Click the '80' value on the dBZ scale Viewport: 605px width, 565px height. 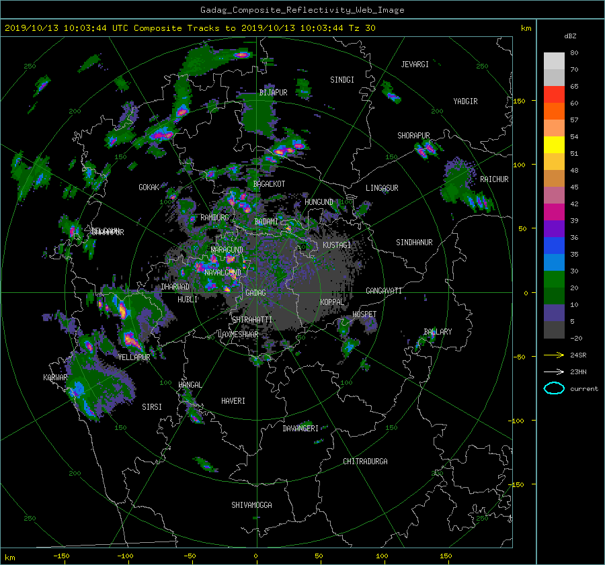tap(574, 53)
